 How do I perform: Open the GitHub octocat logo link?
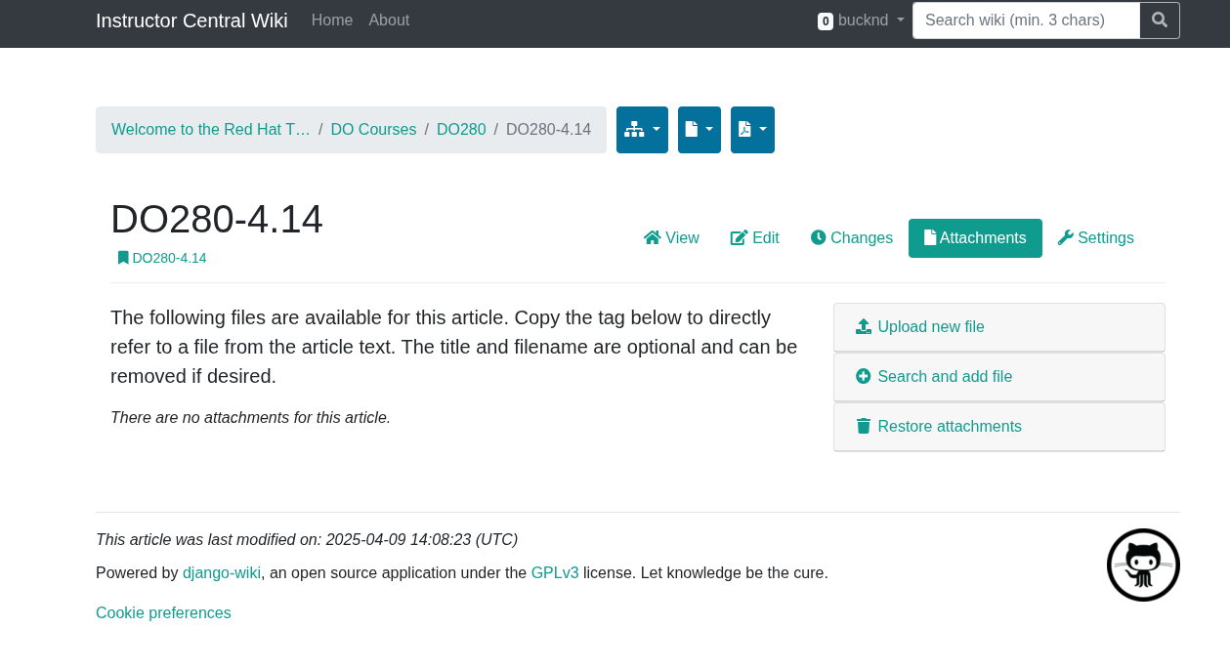pyautogui.click(x=1143, y=565)
